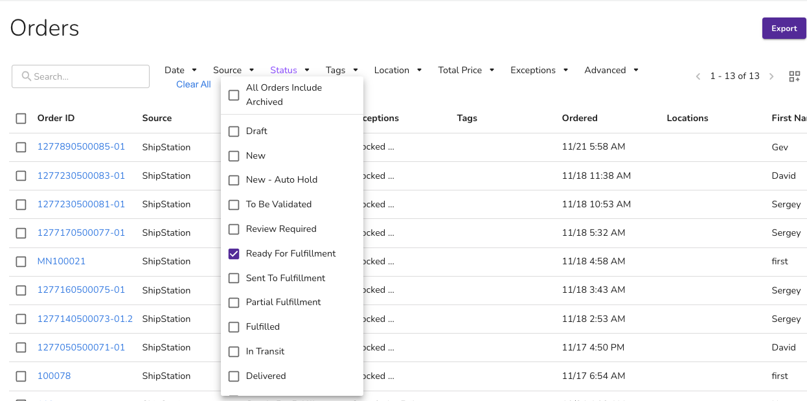Check the Delivered status box

coord(234,376)
